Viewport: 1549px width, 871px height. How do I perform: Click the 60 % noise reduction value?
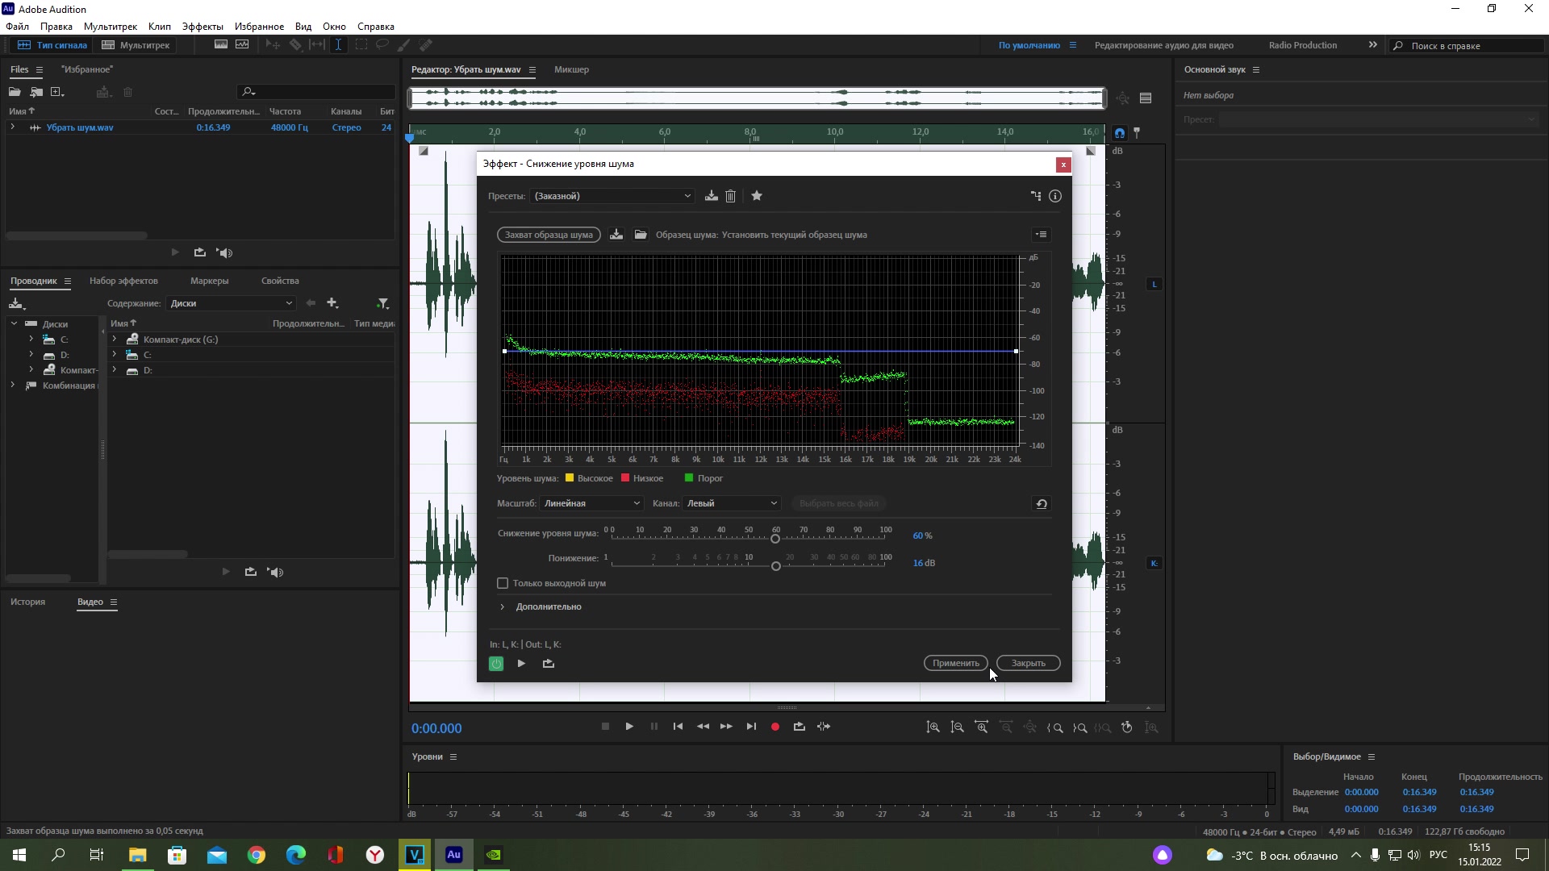[x=922, y=536]
